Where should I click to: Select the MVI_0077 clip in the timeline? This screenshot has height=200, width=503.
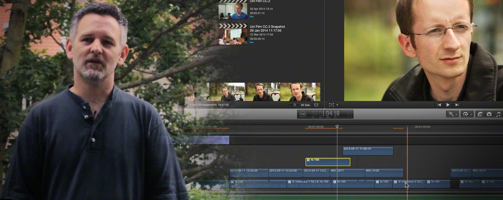[x=347, y=173]
